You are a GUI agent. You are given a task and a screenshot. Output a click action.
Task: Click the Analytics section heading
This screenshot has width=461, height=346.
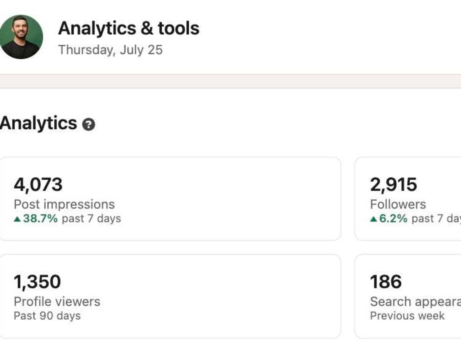(38, 123)
